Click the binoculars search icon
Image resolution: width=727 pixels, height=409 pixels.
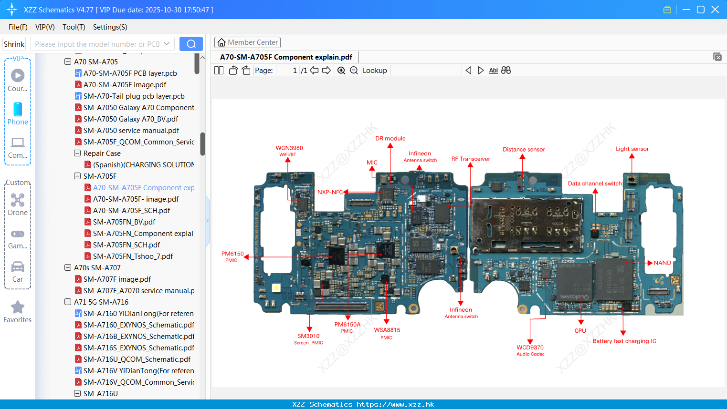[x=506, y=70]
